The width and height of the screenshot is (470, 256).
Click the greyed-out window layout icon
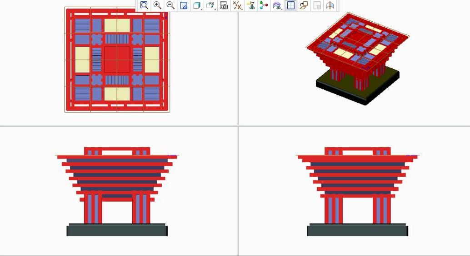coord(317,5)
